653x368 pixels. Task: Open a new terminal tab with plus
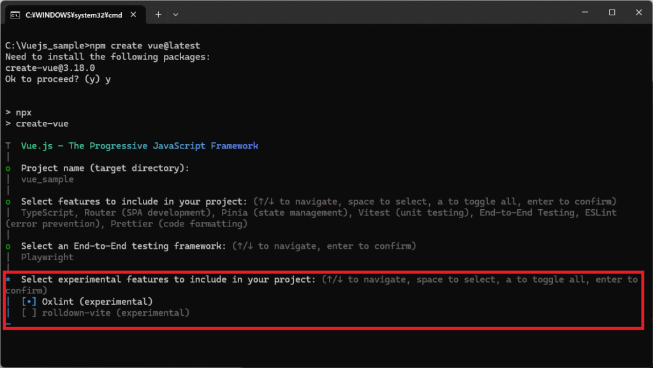[x=158, y=14]
